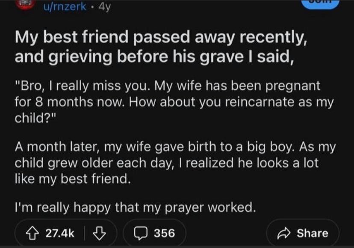Image resolution: width=354 pixels, height=248 pixels.
Task: Downvote the post with the down arrow
Action: pos(99,233)
